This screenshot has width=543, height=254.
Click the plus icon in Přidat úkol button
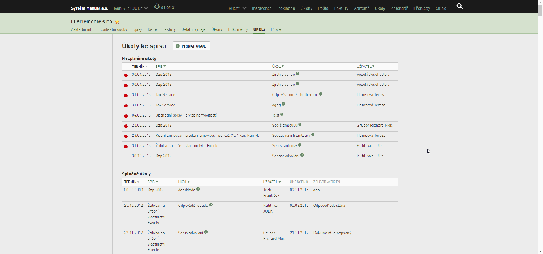coord(178,46)
